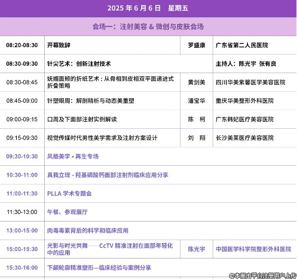The image size is (297, 279).
Task: Click the date header 2025年6月6日 星期五
Action: point(148,8)
